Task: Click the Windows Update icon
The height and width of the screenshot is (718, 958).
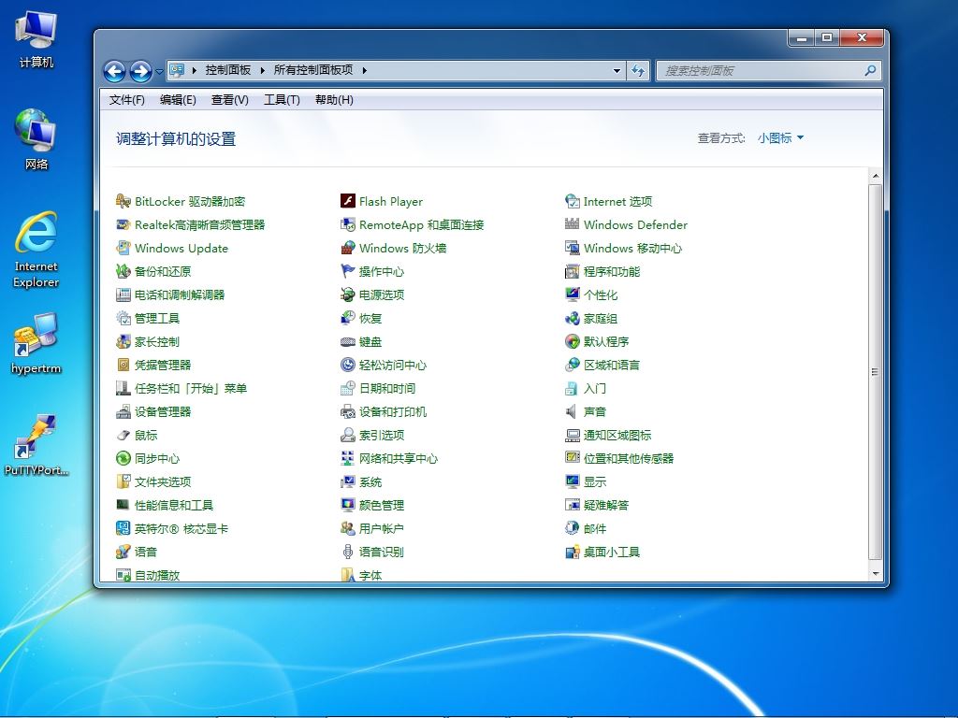Action: pyautogui.click(x=123, y=248)
